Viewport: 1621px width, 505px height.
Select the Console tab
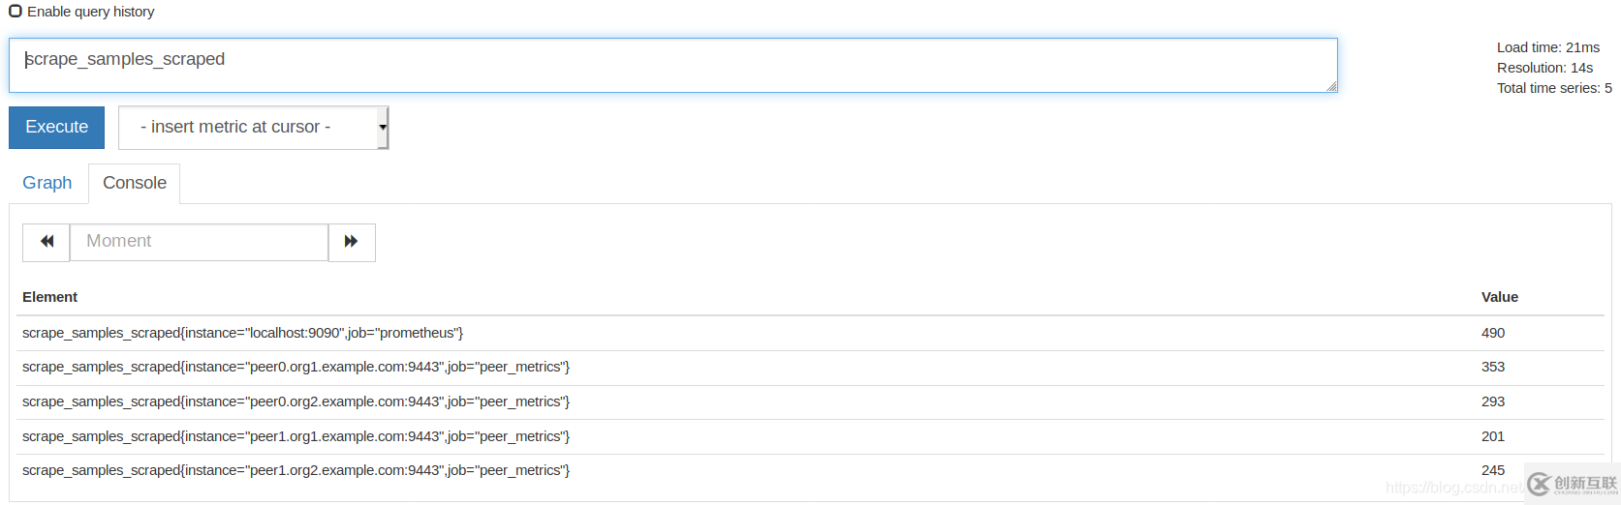(x=135, y=183)
